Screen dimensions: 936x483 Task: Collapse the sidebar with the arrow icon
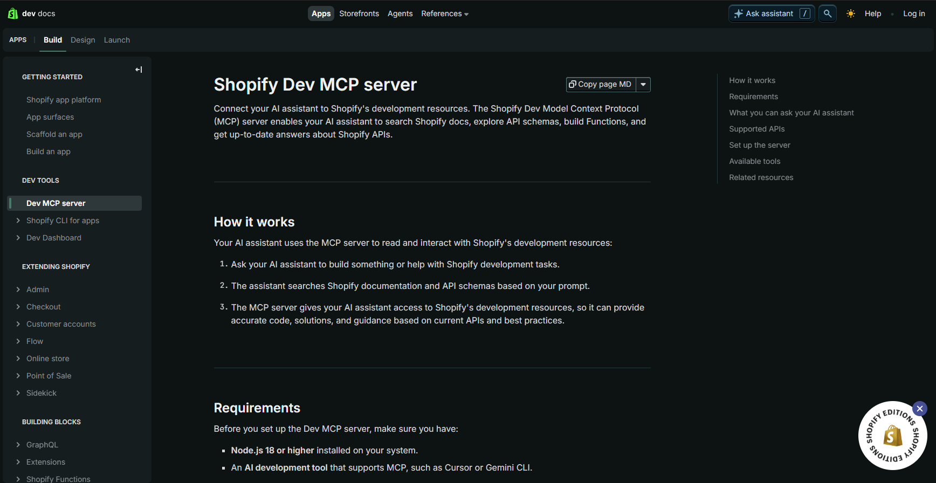tap(139, 70)
